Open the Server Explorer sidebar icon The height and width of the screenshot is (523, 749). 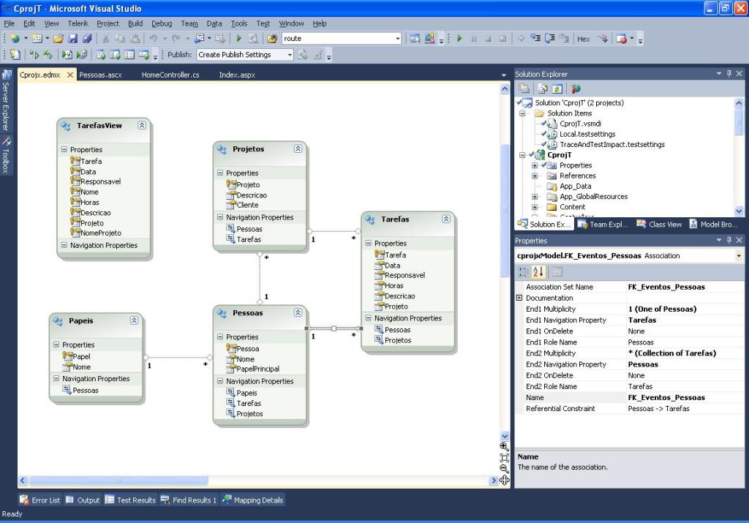click(x=6, y=99)
